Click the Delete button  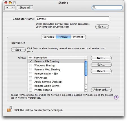pyautogui.click(x=101, y=71)
